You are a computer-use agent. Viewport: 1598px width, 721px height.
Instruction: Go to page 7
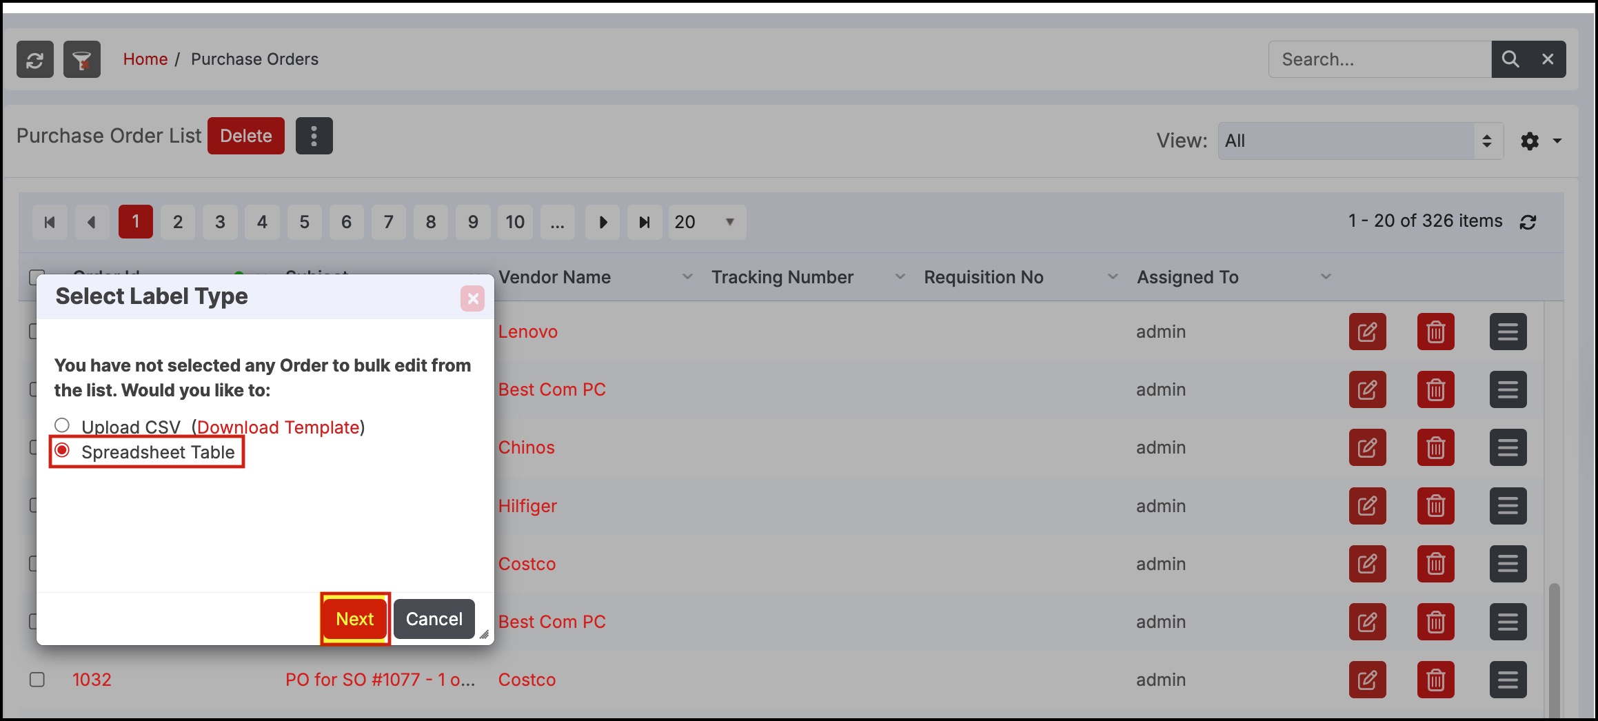coord(389,222)
